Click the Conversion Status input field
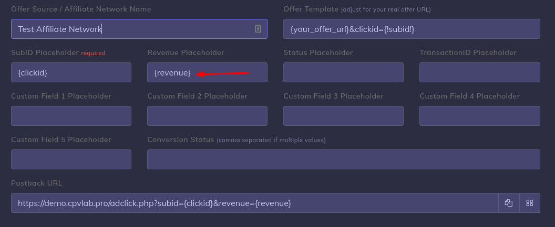The height and width of the screenshot is (227, 555). tap(343, 159)
